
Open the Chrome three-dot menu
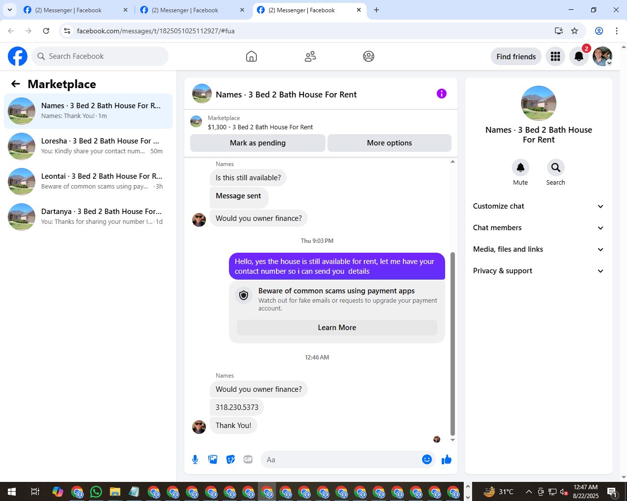[617, 31]
